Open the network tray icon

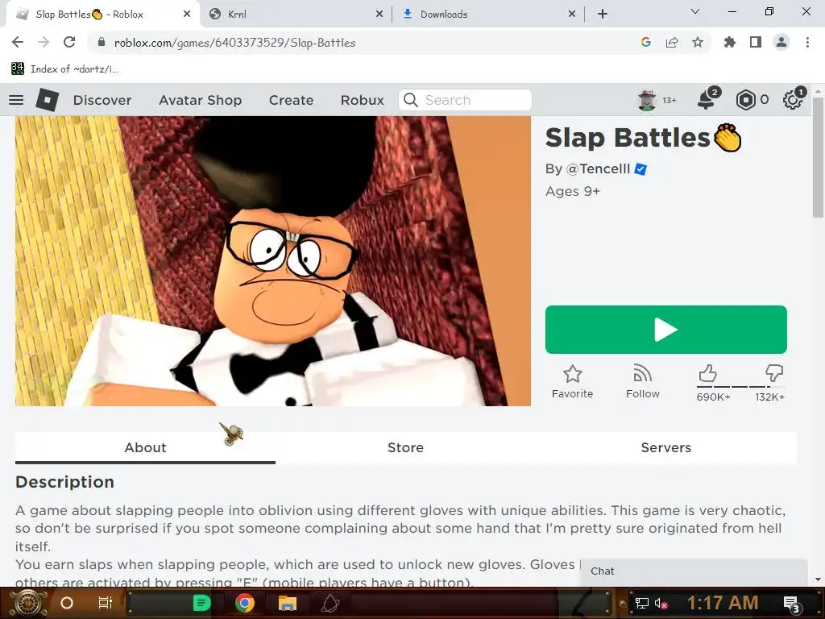(641, 603)
